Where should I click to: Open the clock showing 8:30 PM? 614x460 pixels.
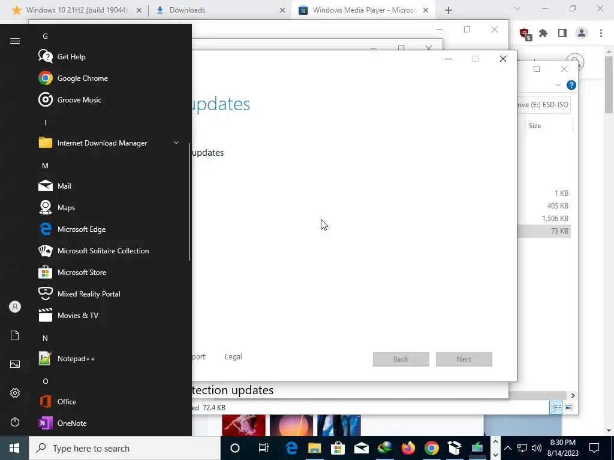point(562,448)
